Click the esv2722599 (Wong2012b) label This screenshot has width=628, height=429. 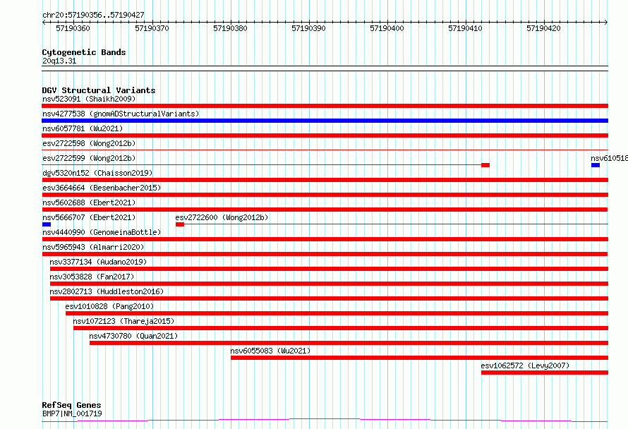tap(89, 158)
